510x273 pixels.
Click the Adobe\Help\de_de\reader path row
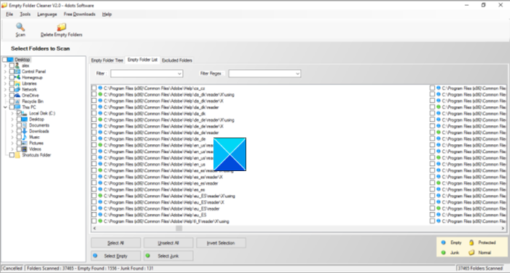click(x=161, y=132)
